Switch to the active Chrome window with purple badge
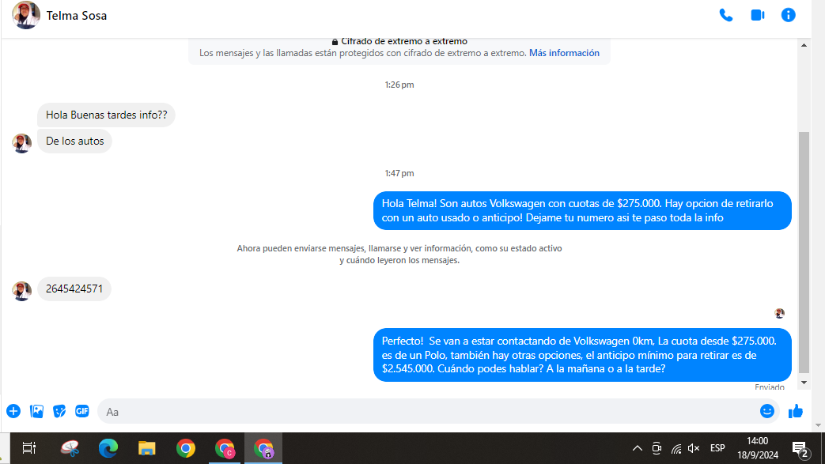 [263, 448]
